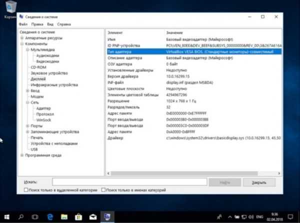The image size is (300, 223).
Task: Select Устройства с неполадками in the tree
Action: point(54,143)
